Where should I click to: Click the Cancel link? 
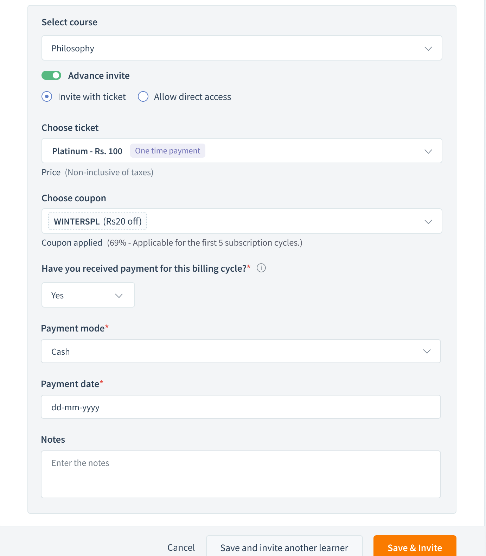181,548
